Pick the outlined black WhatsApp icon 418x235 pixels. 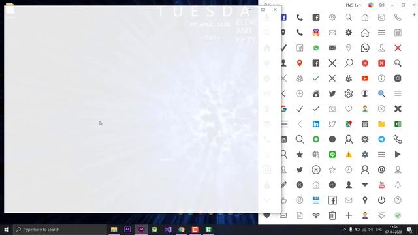point(365,48)
